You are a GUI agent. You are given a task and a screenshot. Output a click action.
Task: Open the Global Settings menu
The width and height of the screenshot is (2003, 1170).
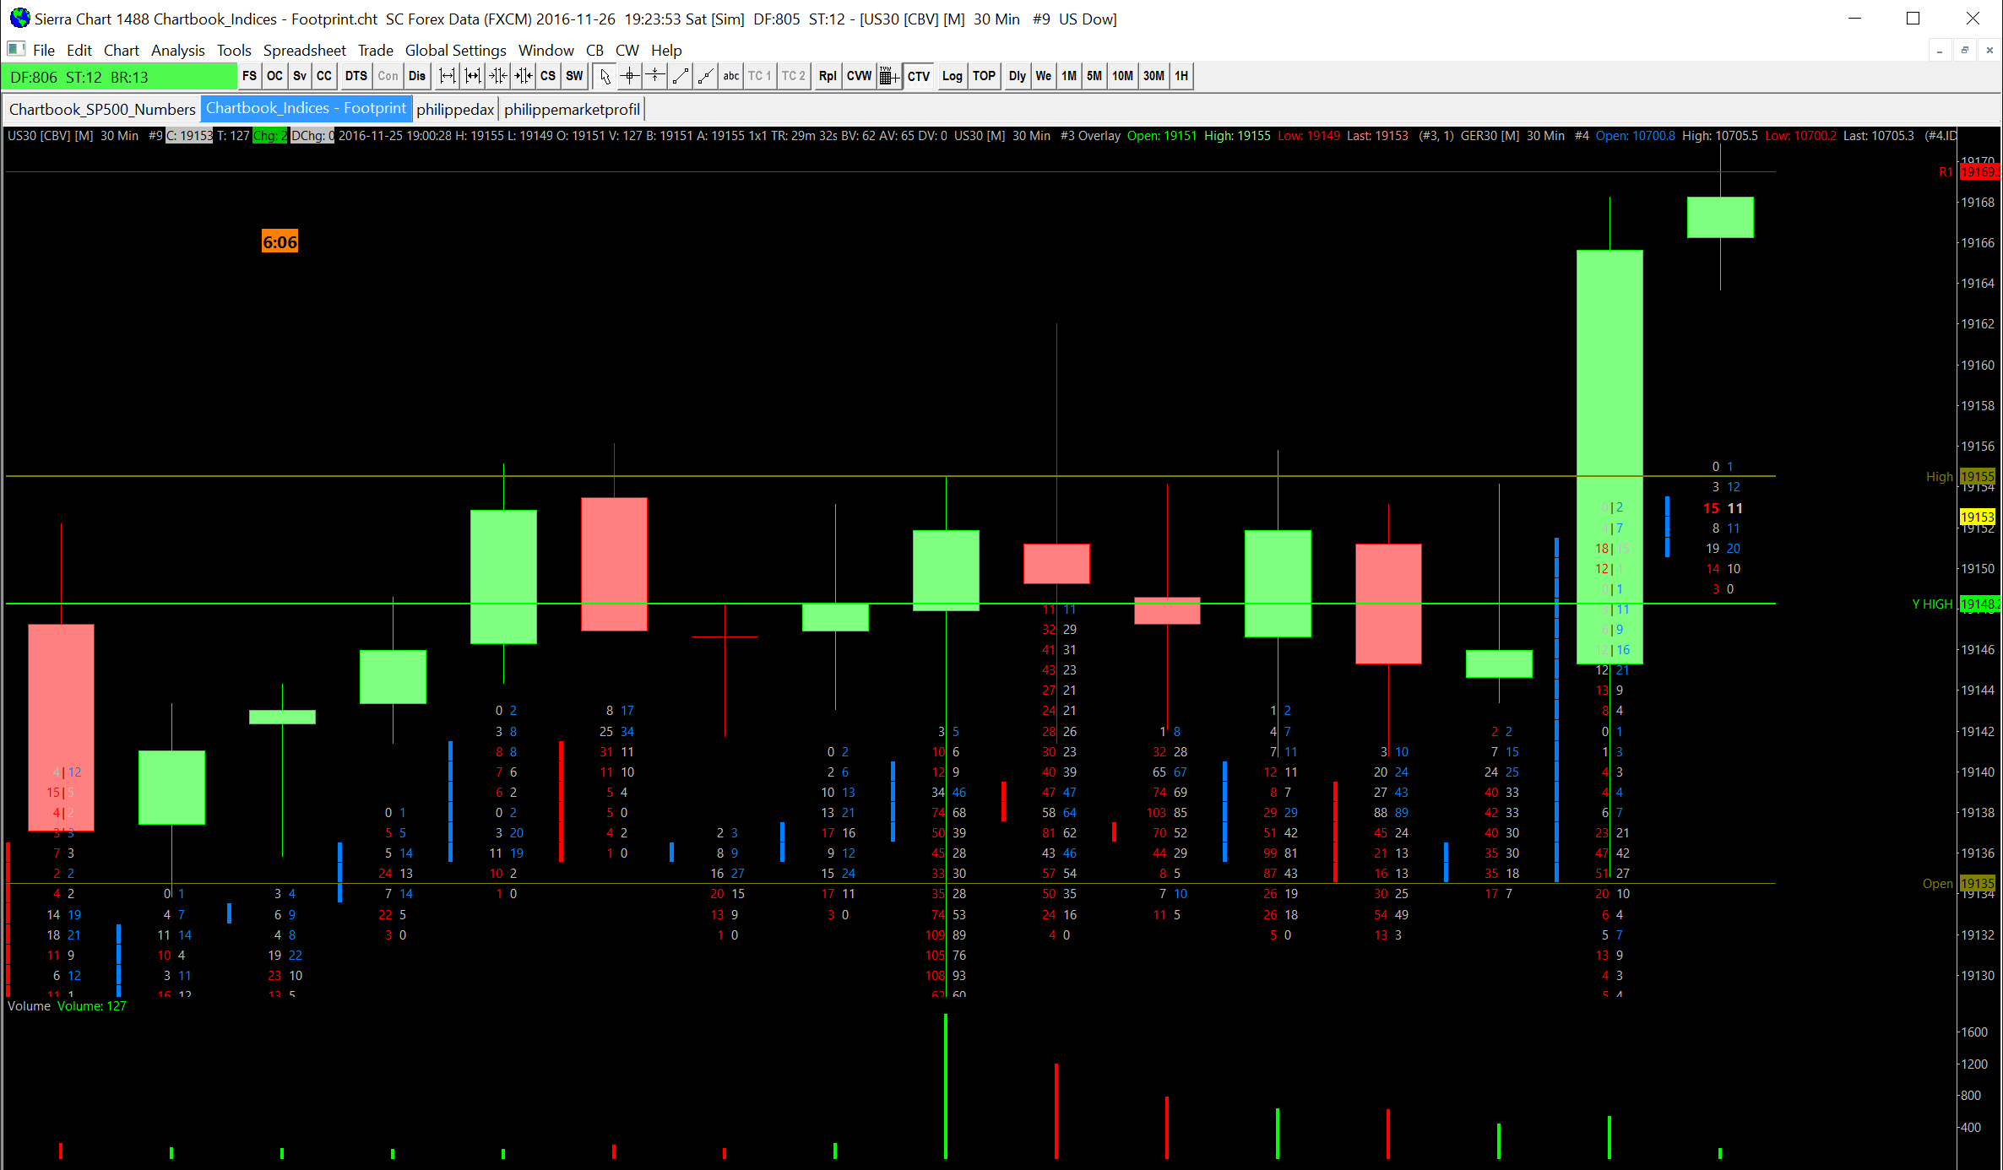click(455, 51)
